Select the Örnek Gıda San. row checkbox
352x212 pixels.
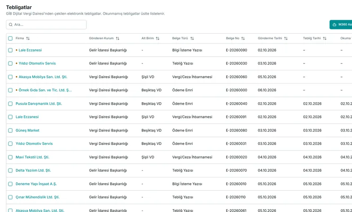pyautogui.click(x=10, y=90)
